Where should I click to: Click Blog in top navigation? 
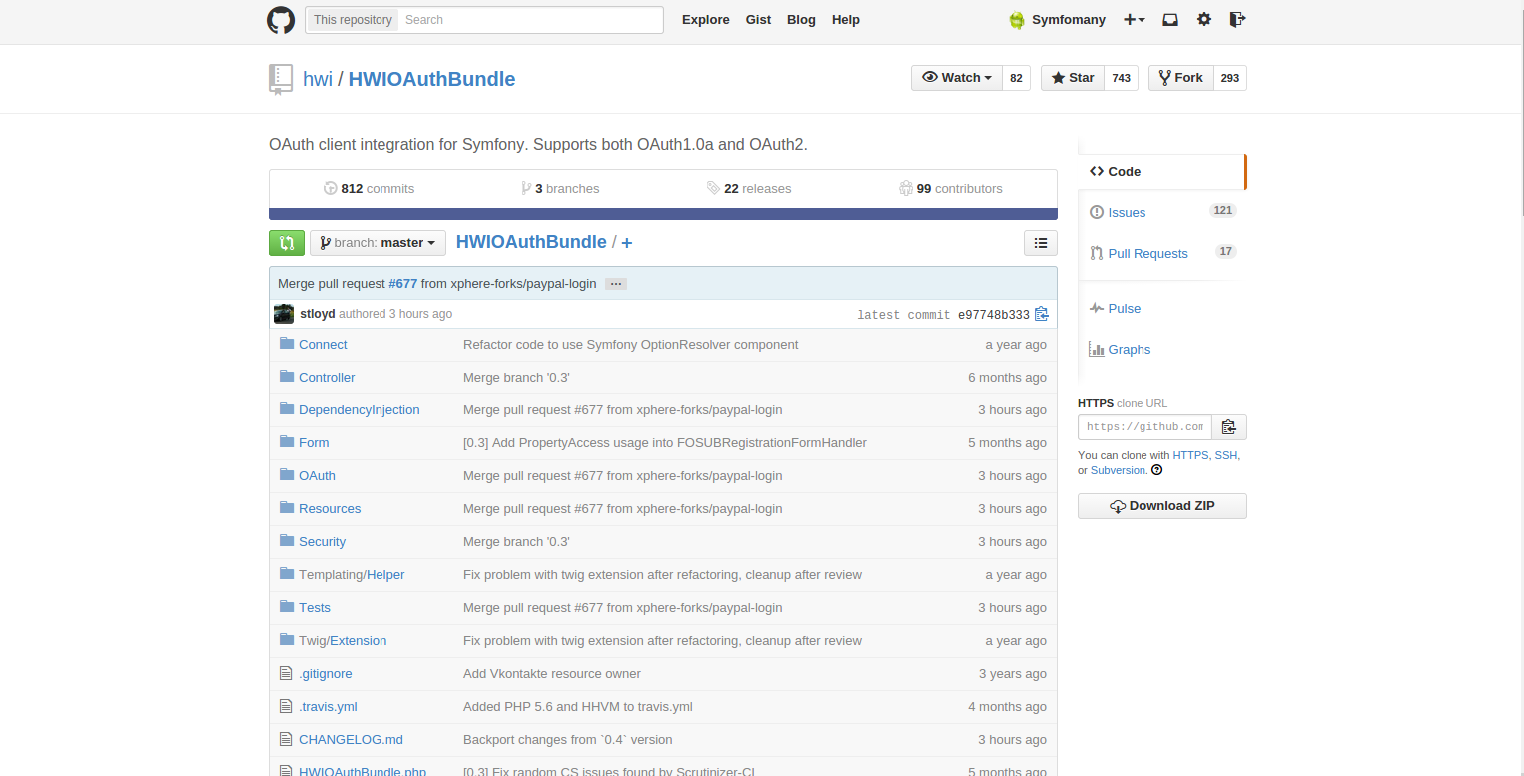[801, 20]
